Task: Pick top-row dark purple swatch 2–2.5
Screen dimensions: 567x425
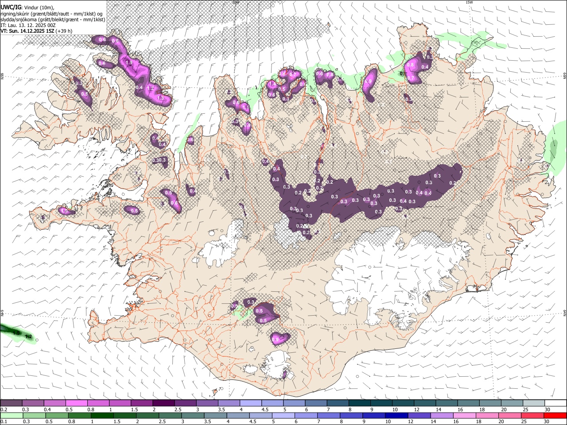Action: pyautogui.click(x=163, y=403)
